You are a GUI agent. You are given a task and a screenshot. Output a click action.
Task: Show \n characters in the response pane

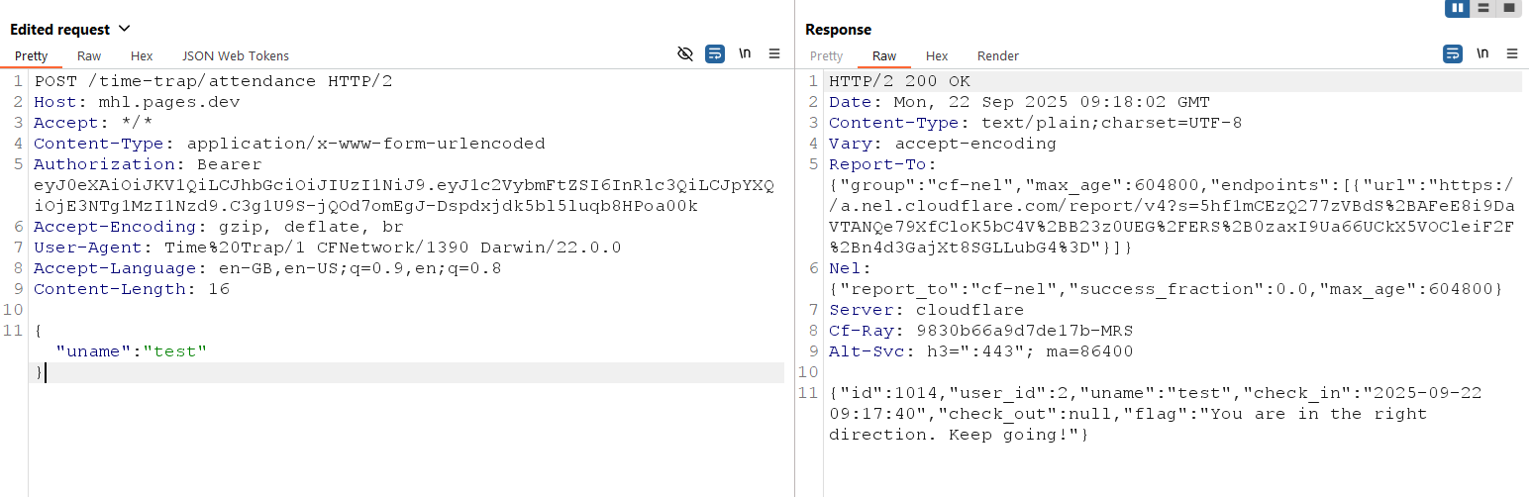point(1482,53)
